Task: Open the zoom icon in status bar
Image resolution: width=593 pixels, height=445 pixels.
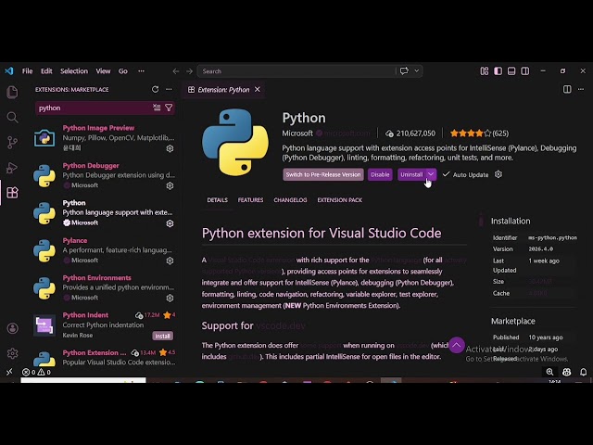Action: click(549, 372)
